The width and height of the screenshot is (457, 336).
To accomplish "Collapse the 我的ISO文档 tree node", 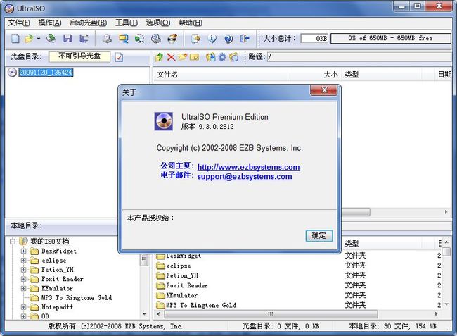I will click(x=12, y=242).
